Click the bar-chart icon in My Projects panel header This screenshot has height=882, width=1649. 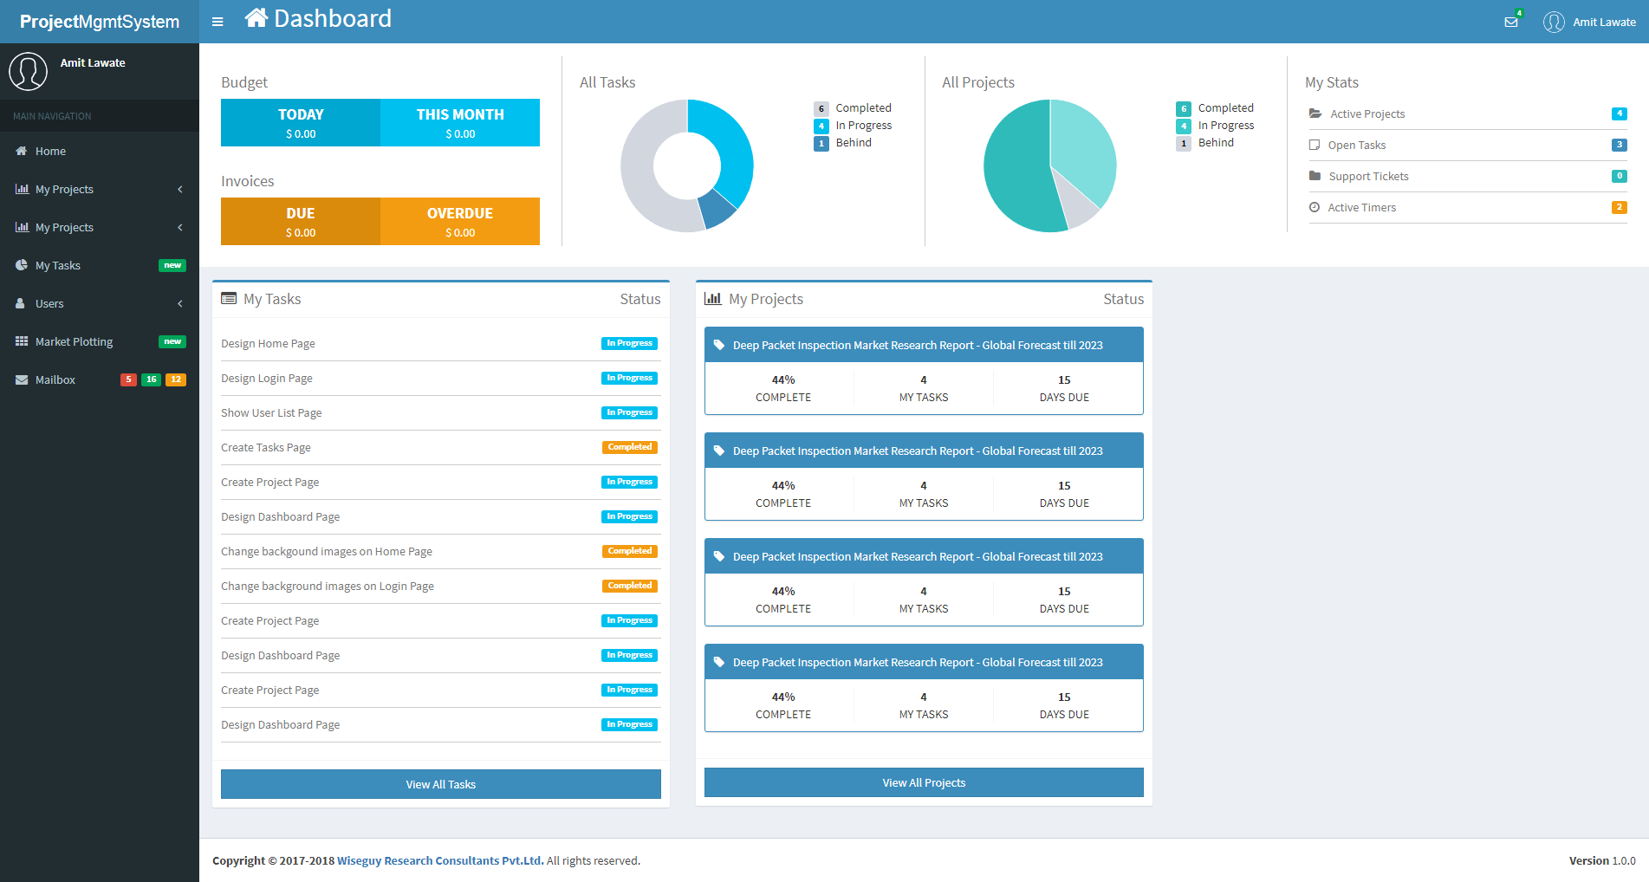pyautogui.click(x=712, y=298)
